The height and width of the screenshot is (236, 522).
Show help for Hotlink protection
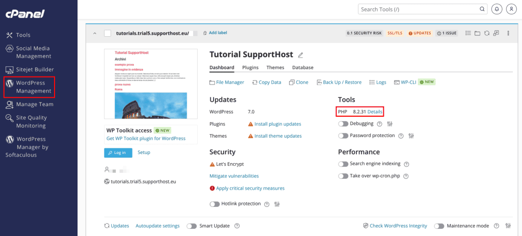[267, 204]
